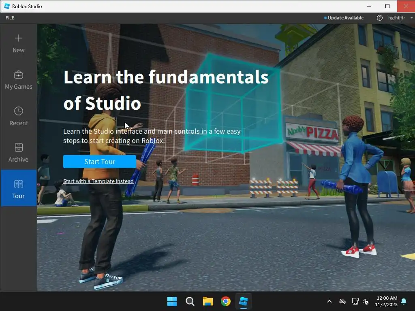The height and width of the screenshot is (311, 415).
Task: Click the 'Learn the fundamentals of Studio' heading
Action: 166,90
